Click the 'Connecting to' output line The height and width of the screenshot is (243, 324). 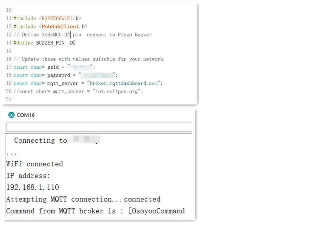pos(57,140)
